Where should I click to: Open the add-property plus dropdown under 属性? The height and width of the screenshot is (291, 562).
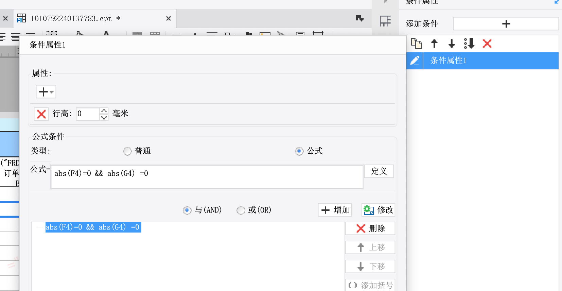[46, 92]
